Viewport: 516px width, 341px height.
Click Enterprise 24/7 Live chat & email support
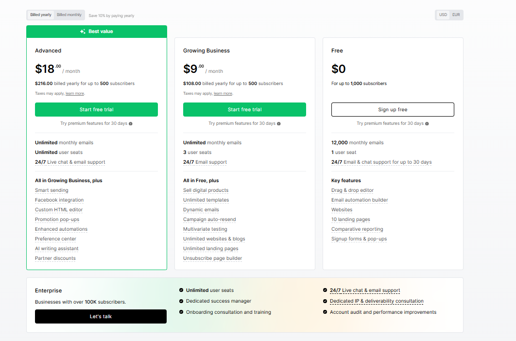pos(365,290)
